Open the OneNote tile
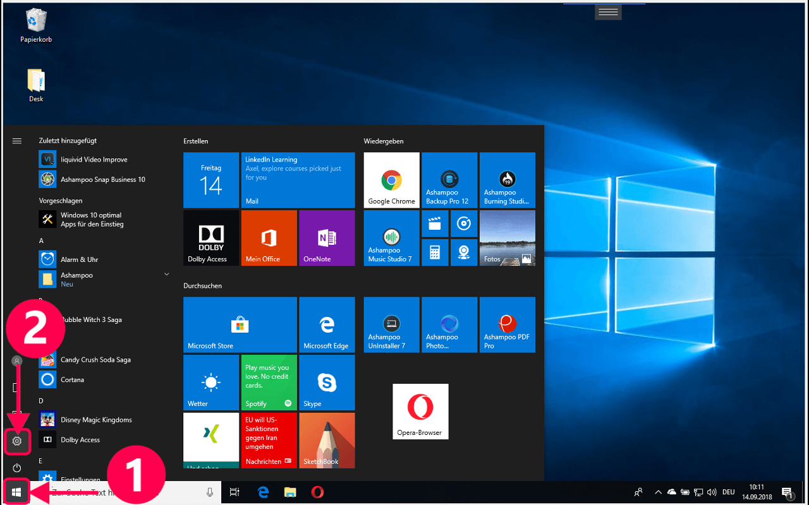Viewport: 809px width, 505px height. 327,238
